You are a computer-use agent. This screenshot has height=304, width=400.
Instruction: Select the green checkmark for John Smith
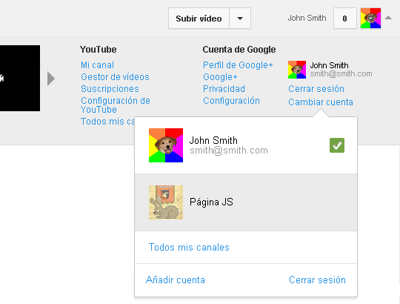337,145
